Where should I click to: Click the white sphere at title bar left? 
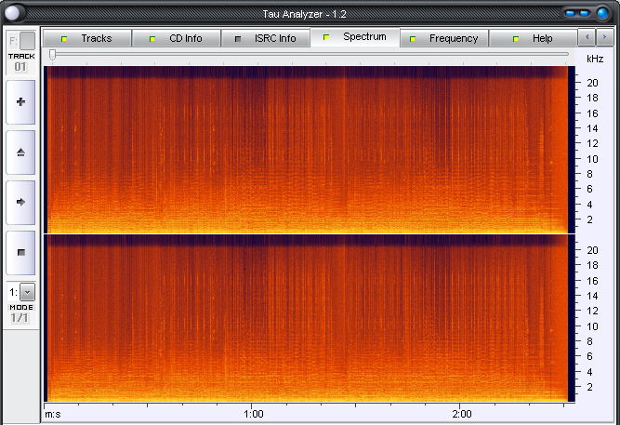pos(13,13)
